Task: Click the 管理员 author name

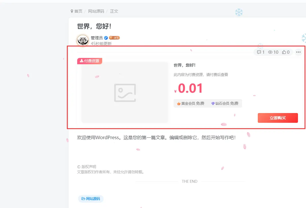Action: pos(97,38)
